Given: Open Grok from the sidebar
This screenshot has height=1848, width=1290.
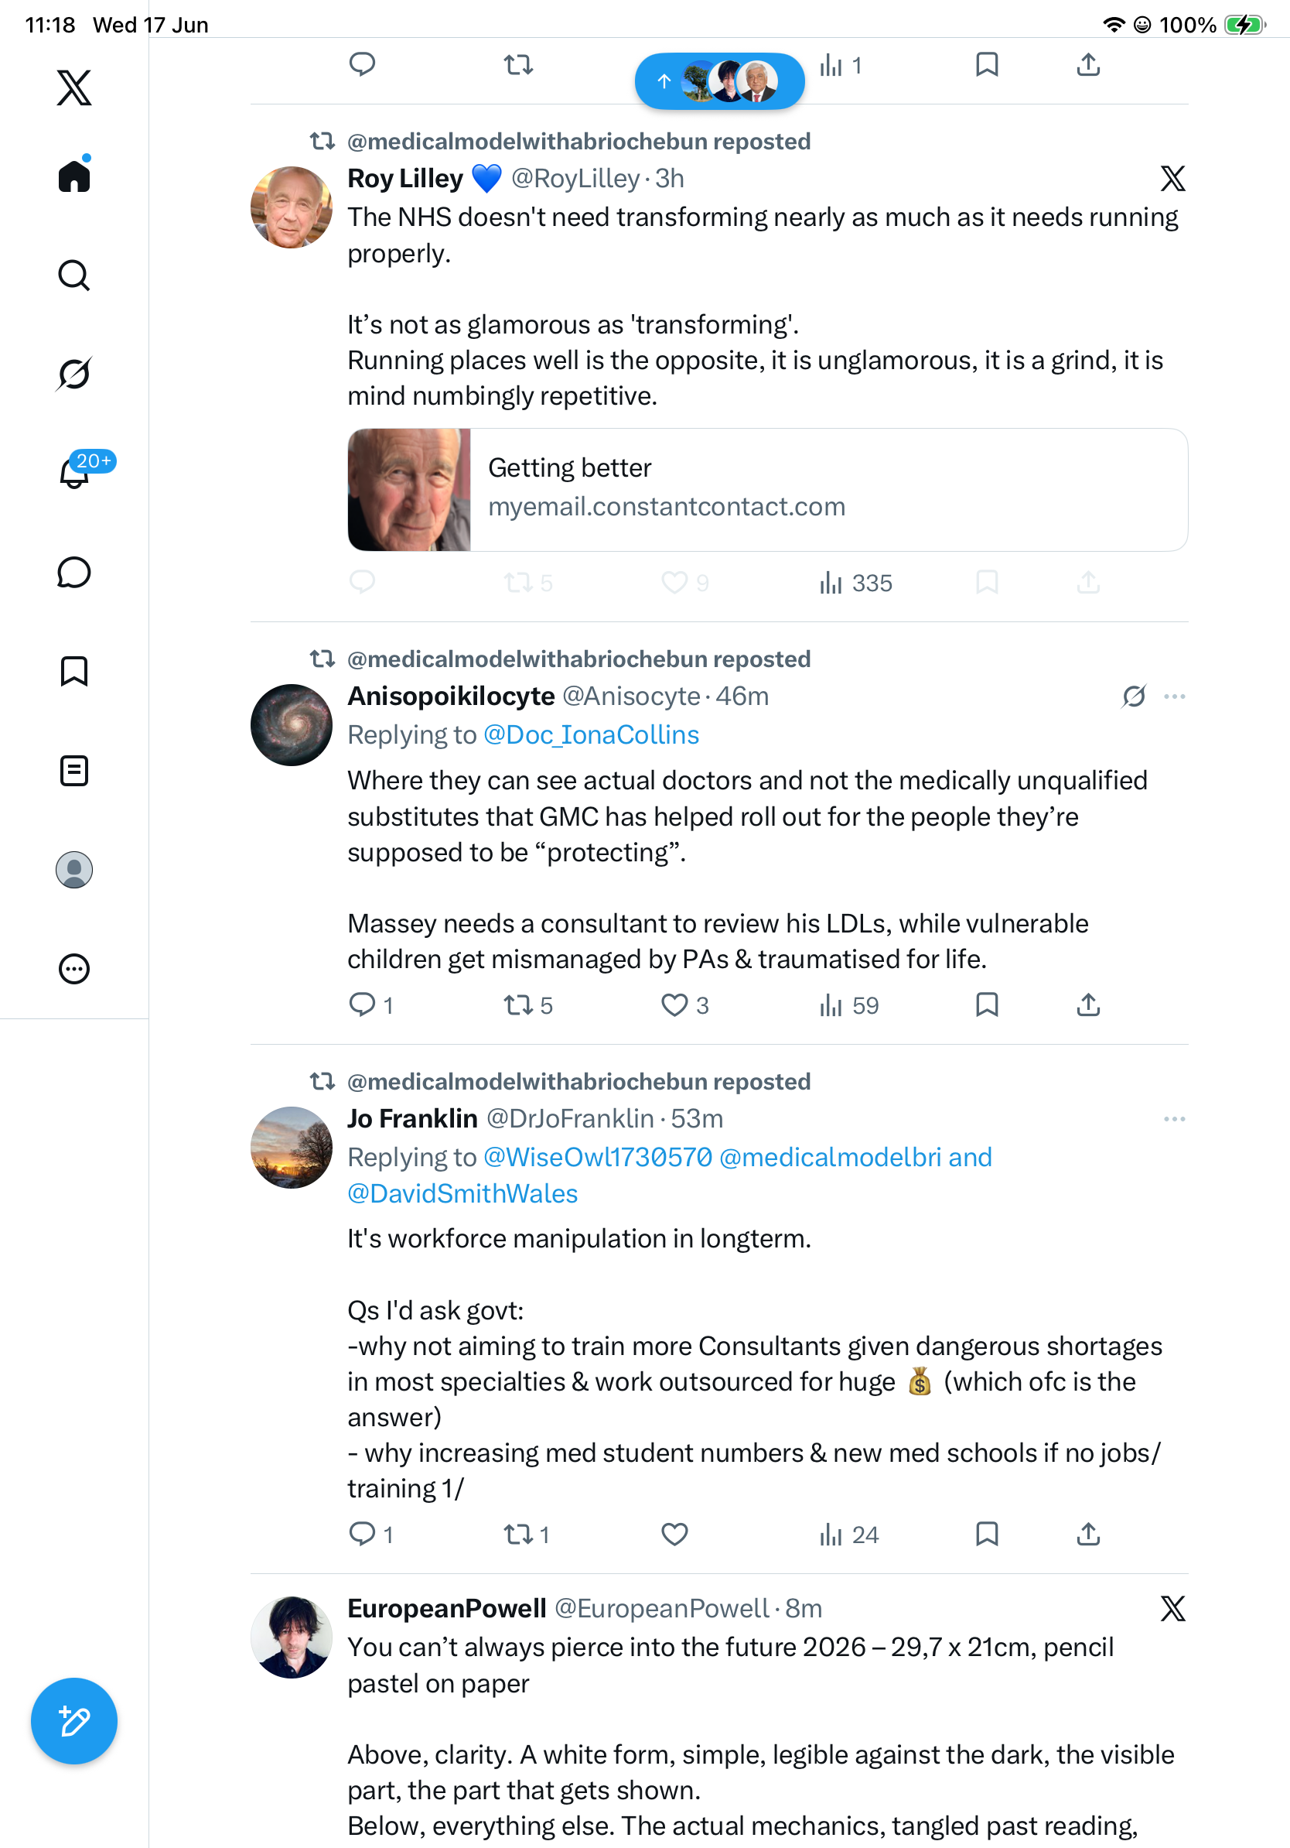Looking at the screenshot, I should (74, 374).
